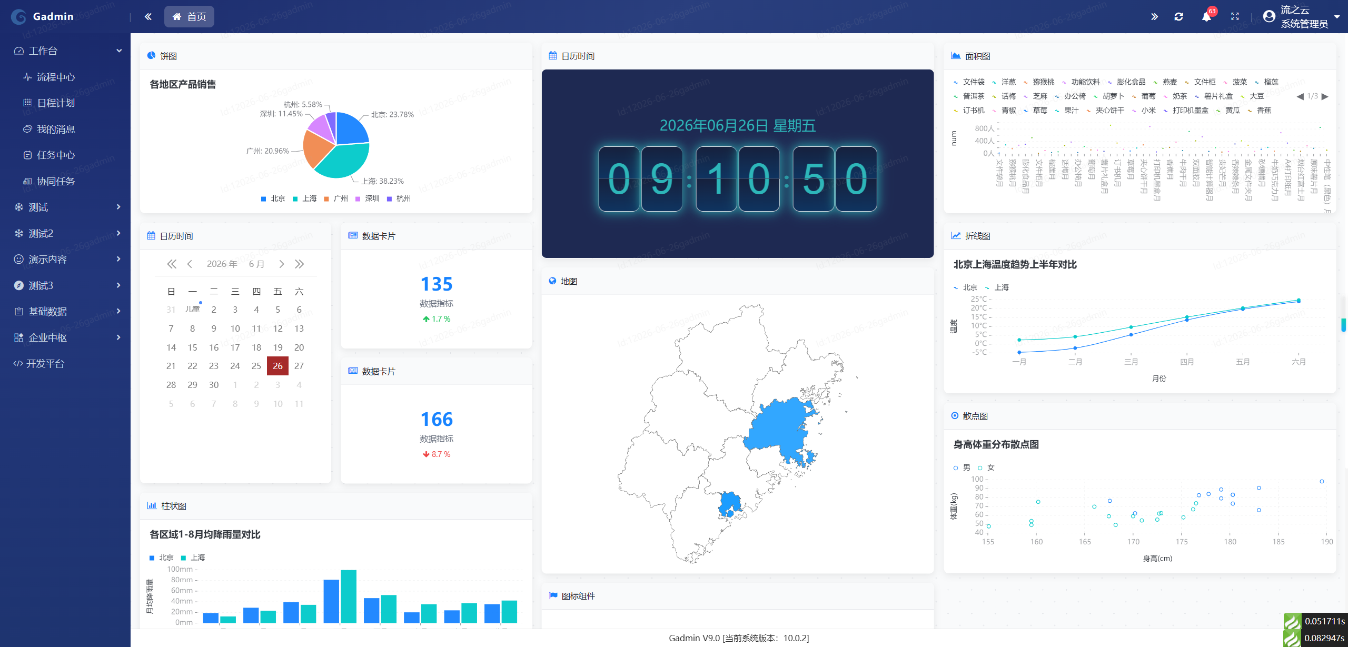This screenshot has height=647, width=1348.
Task: Open the user dropdown caret beside 系统管理员
Action: pos(1336,17)
